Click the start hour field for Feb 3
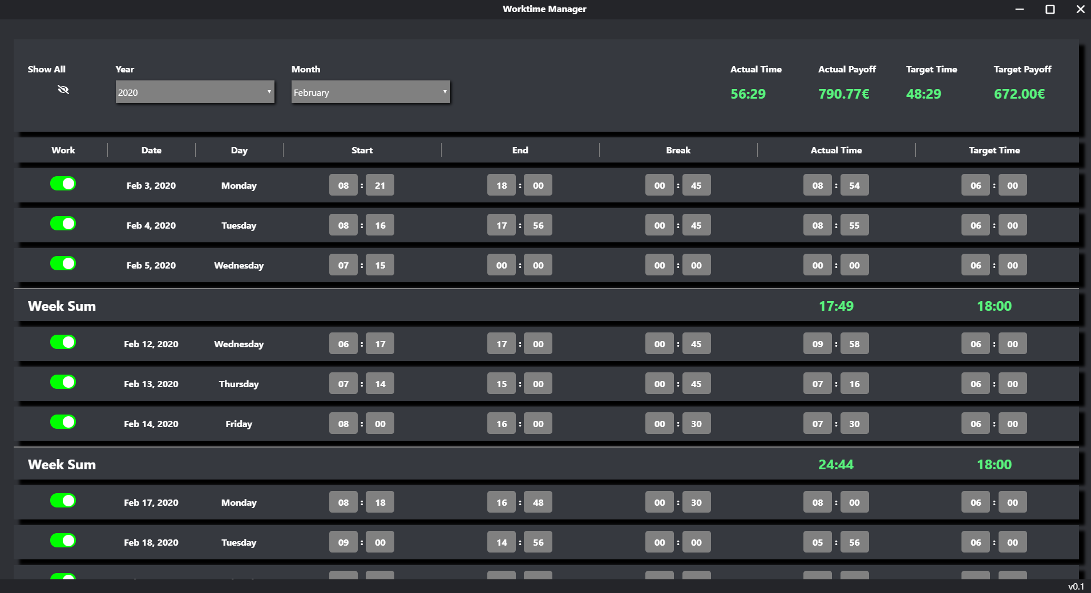Screen dimensions: 1091x593 (343, 185)
